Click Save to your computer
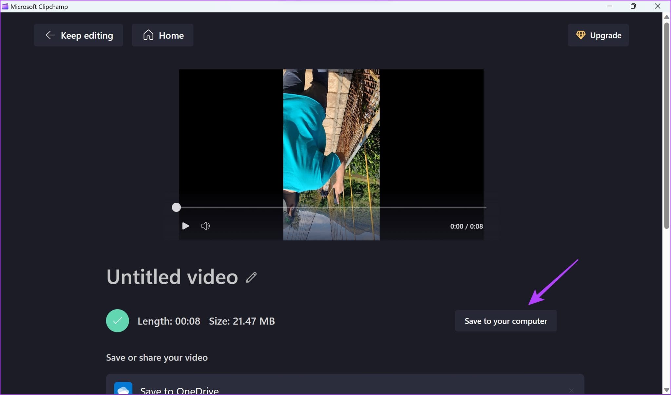671x395 pixels. (505, 321)
